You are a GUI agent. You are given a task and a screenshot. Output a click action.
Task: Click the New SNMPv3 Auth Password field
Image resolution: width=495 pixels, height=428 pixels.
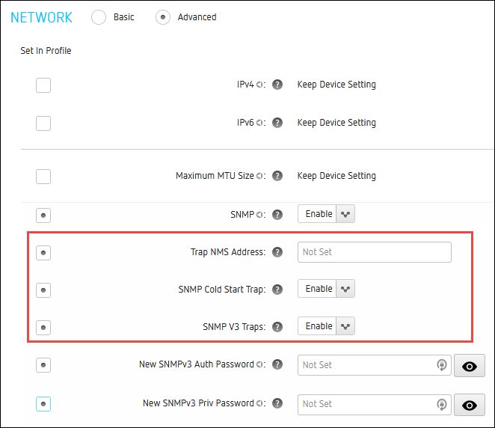[375, 365]
